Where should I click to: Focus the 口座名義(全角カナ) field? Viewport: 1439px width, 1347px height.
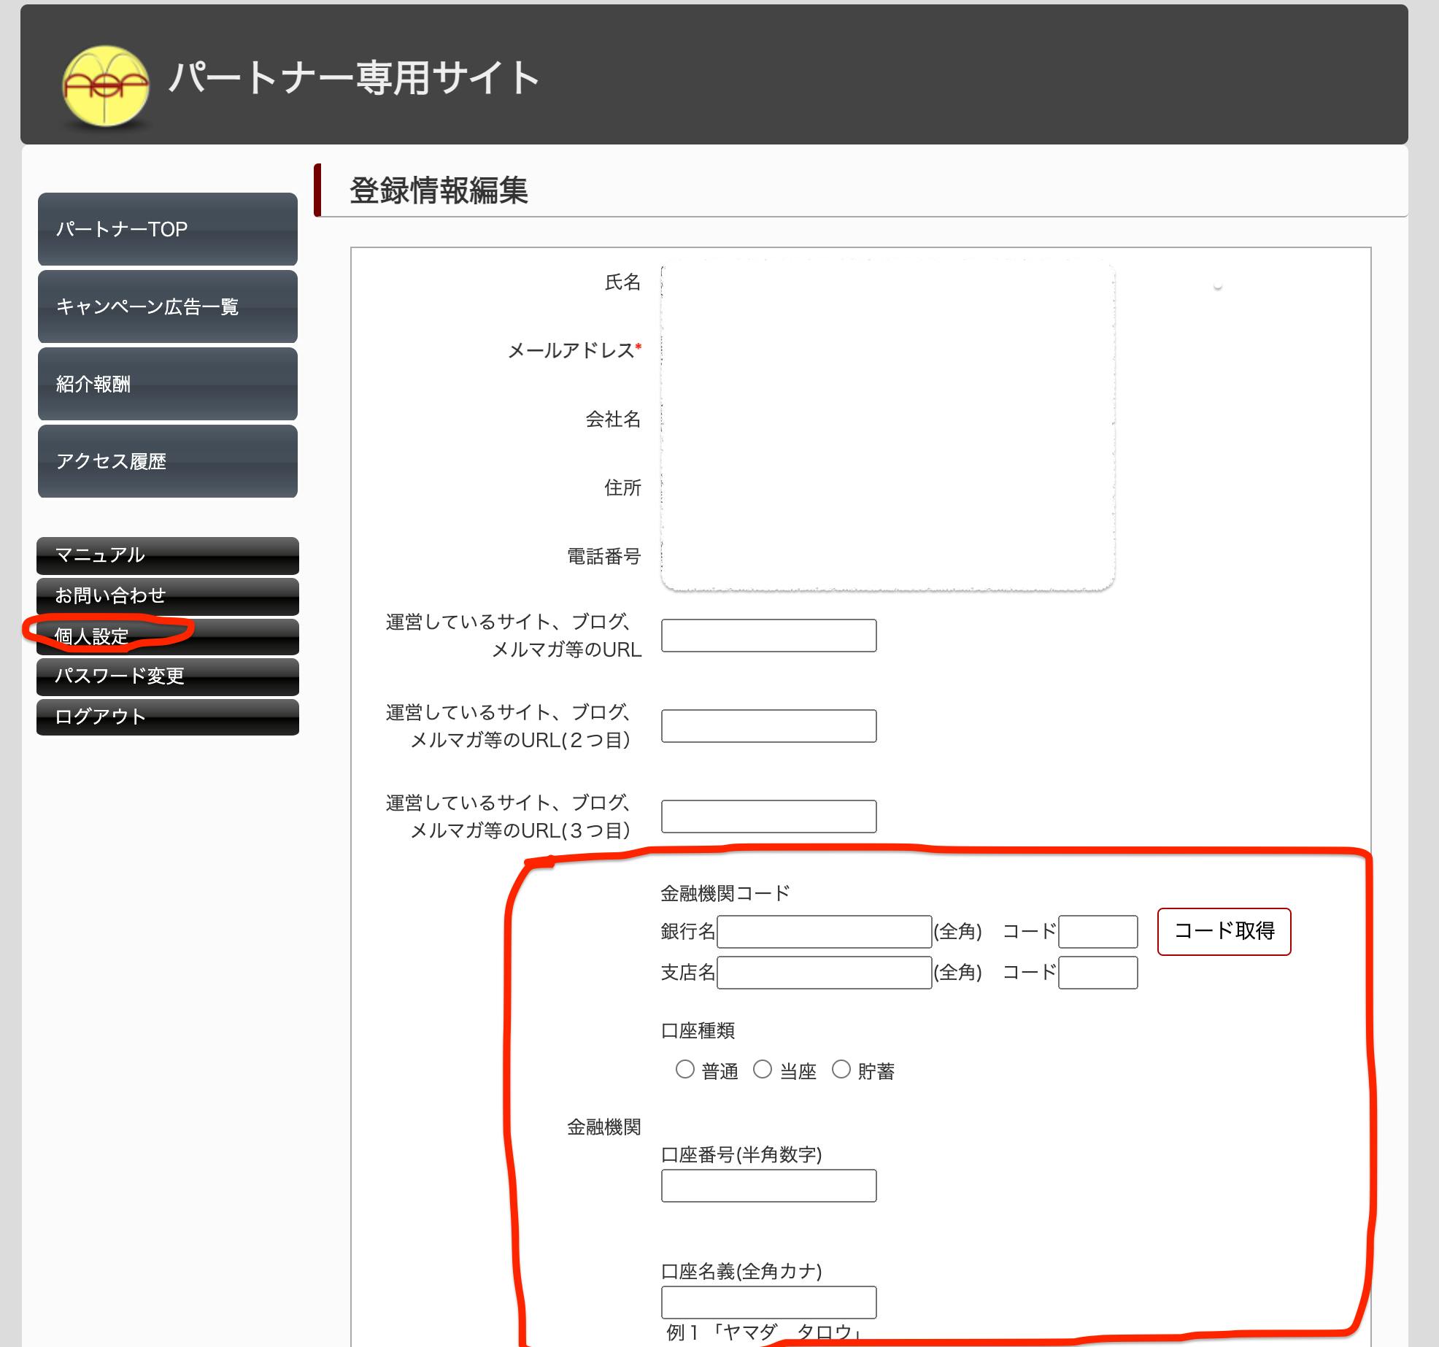point(769,1302)
